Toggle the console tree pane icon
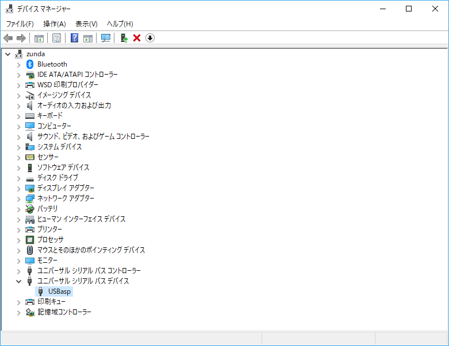449x346 pixels. pyautogui.click(x=39, y=38)
